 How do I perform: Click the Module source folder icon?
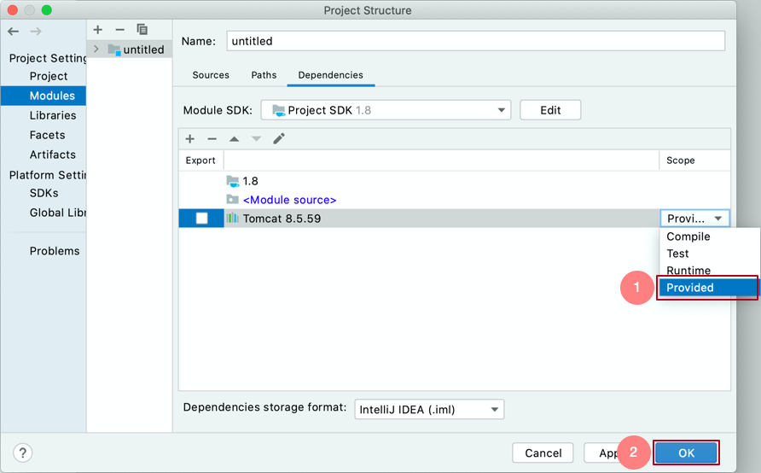point(233,200)
